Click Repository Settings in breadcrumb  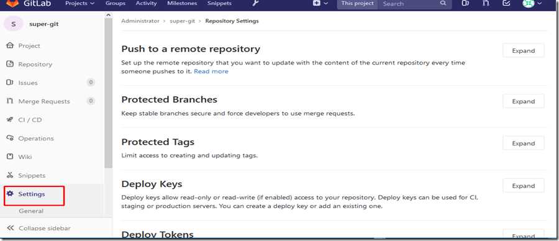[232, 21]
